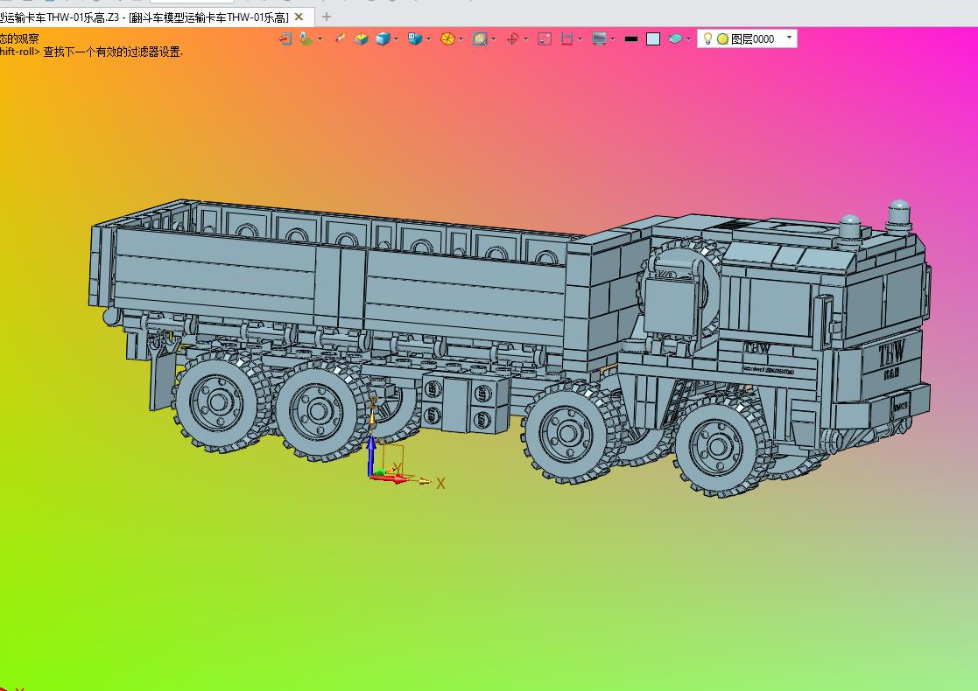
Task: Click the yellow-top auxiliary view cube icon
Action: click(x=361, y=39)
